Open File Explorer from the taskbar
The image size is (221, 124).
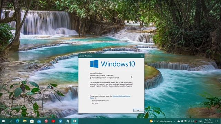pos(25,121)
